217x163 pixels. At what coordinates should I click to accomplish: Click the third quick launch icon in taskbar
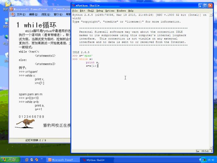pyautogui.click(x=37, y=160)
